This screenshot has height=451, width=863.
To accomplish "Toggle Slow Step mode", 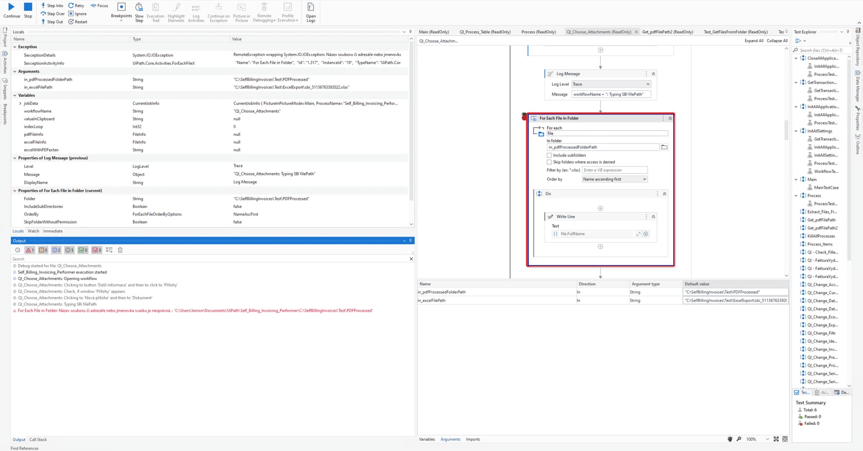I will pyautogui.click(x=139, y=12).
